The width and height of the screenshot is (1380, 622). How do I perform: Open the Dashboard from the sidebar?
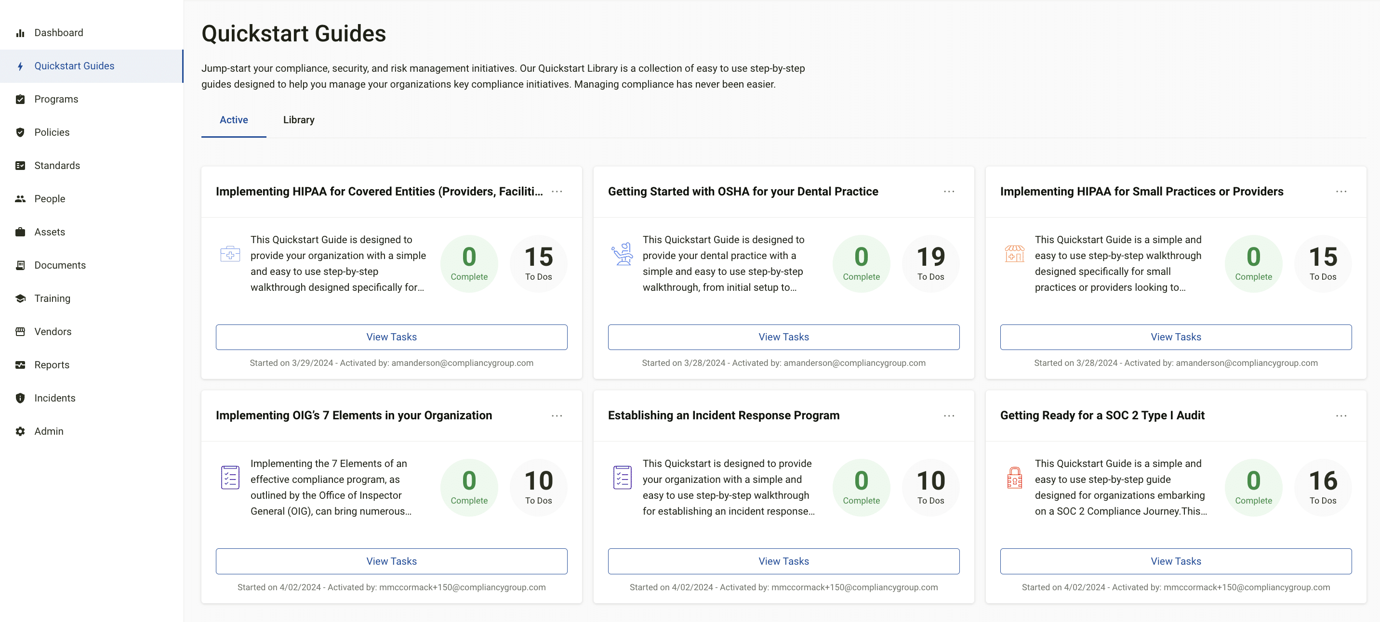tap(58, 32)
